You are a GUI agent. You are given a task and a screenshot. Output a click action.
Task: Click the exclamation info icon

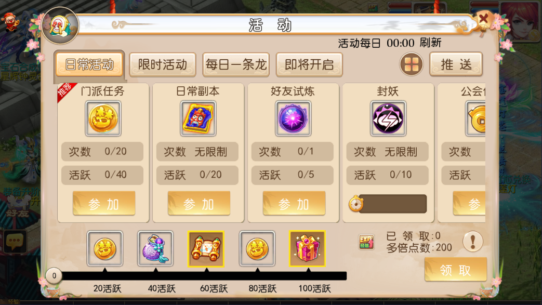473,241
